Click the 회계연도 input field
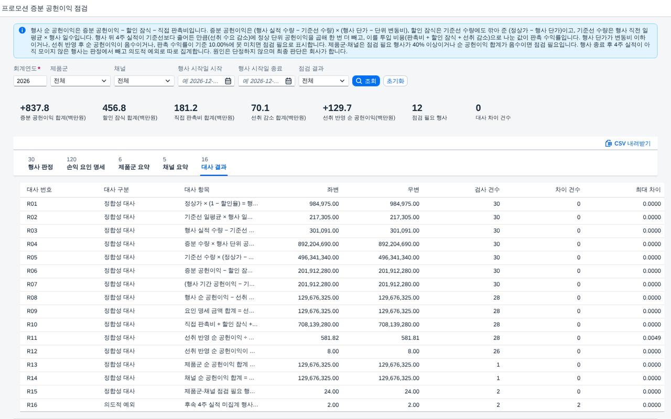Viewport: 671px width, 419px height. pyautogui.click(x=30, y=81)
